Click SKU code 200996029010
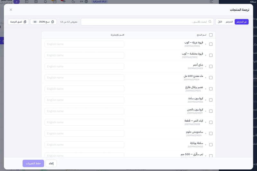Image resolution: width=257 pixels, height=171 pixels. click(x=195, y=147)
